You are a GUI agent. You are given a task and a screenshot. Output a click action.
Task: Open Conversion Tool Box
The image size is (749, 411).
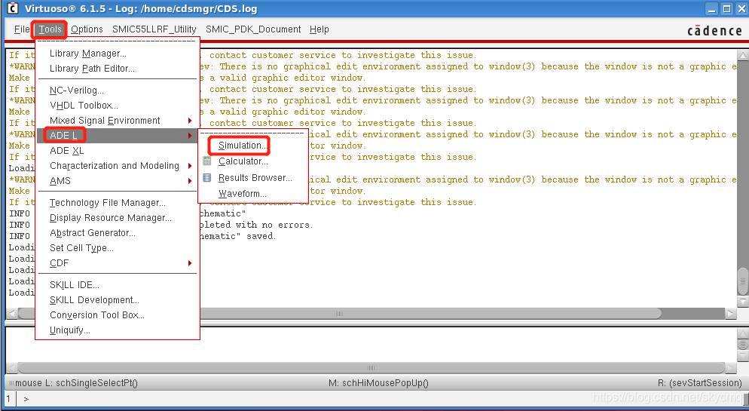(x=117, y=315)
